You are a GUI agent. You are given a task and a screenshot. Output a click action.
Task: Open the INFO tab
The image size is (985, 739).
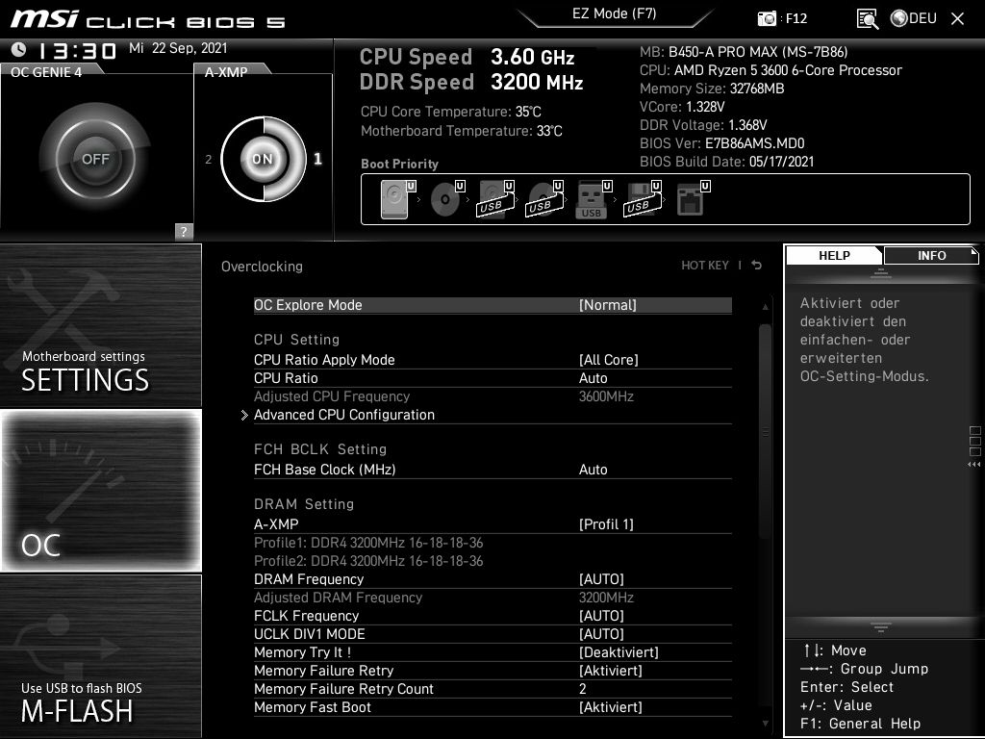pyautogui.click(x=930, y=255)
